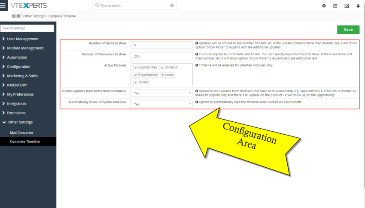Image resolution: width=365 pixels, height=208 pixels.
Task: Click the search magnifier icon
Action: 97,5
